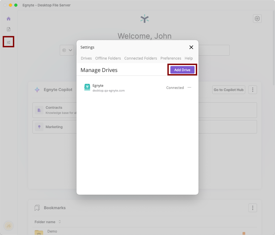Switch to the Help tab

(189, 58)
